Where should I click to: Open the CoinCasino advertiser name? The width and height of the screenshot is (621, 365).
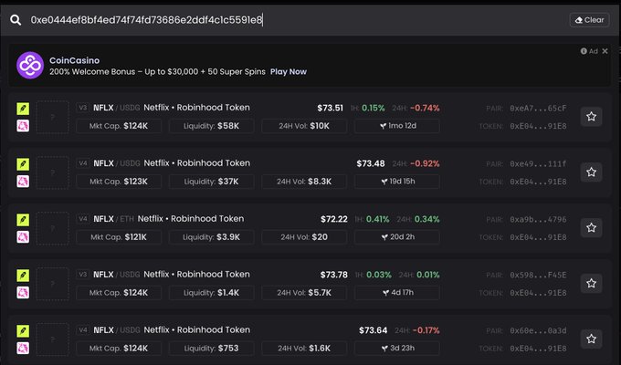[75, 60]
